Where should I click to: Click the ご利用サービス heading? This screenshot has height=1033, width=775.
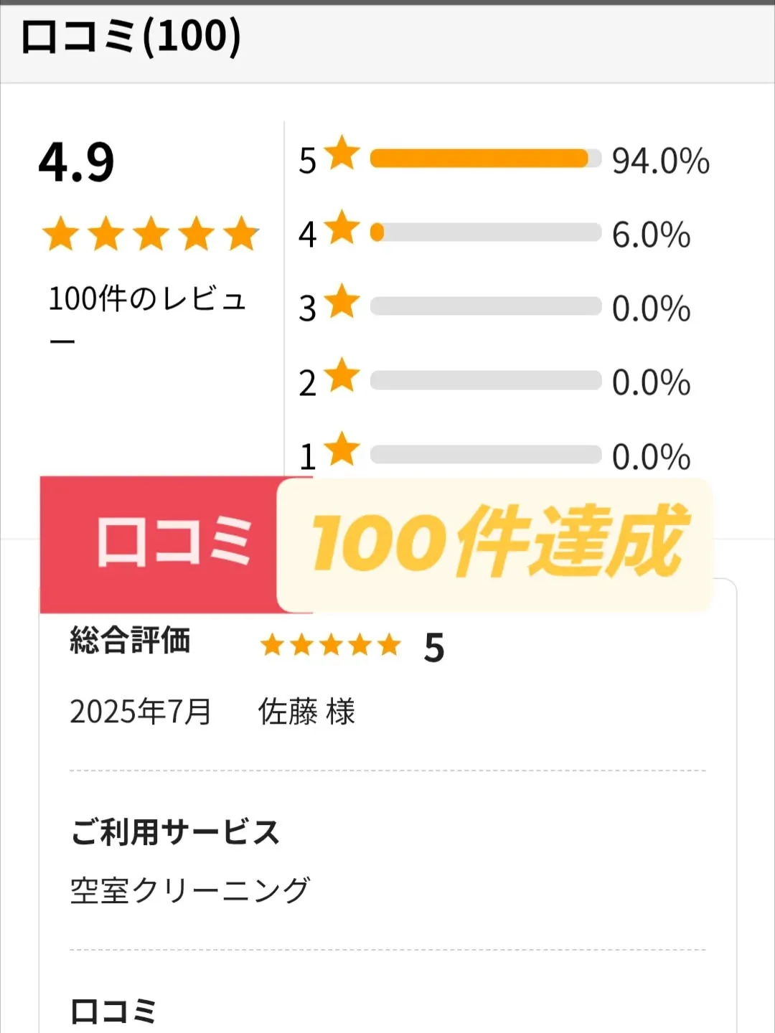[175, 832]
